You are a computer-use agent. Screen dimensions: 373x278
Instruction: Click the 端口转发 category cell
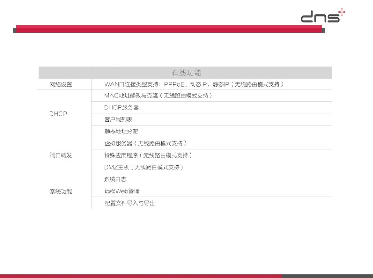[x=61, y=156]
